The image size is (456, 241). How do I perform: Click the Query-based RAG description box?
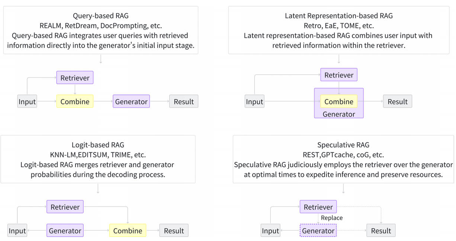click(x=100, y=30)
